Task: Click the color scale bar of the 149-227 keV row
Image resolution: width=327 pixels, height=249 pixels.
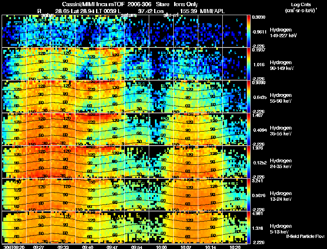Action: coord(249,31)
